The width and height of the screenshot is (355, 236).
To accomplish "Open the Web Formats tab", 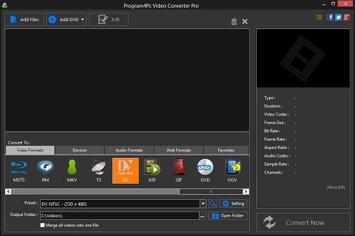I will [179, 150].
